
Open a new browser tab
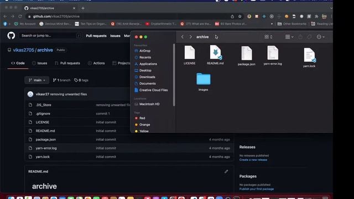coord(83,8)
